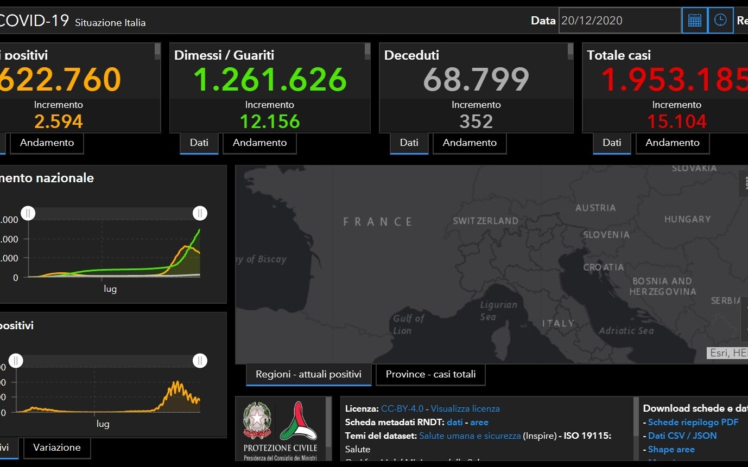The image size is (748, 467).
Task: Click the Protezione Civile tricolor logo
Action: tap(299, 421)
